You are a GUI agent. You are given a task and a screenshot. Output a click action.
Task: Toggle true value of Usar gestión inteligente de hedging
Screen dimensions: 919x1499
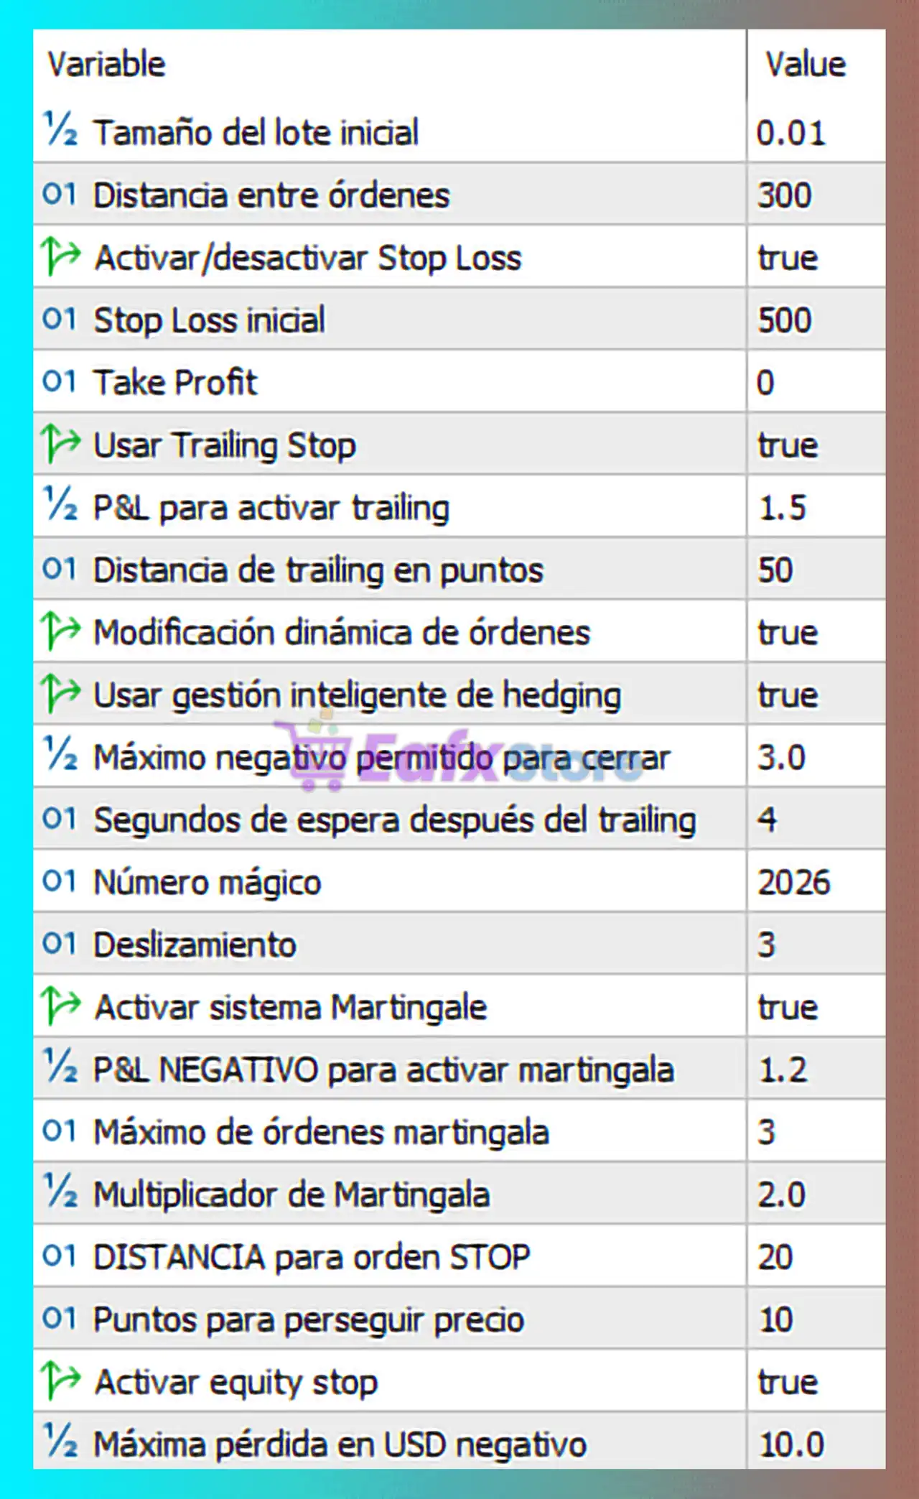[788, 695]
